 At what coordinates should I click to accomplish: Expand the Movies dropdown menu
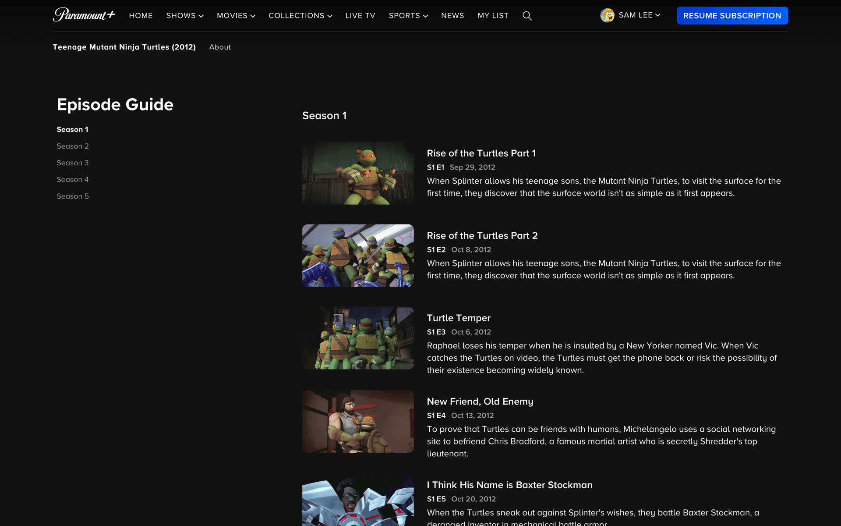[x=236, y=16]
